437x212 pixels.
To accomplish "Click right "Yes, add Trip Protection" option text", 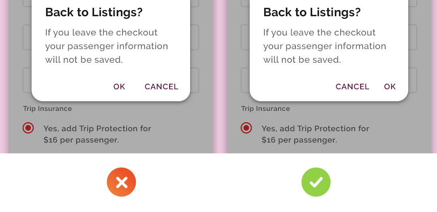I will [x=315, y=134].
